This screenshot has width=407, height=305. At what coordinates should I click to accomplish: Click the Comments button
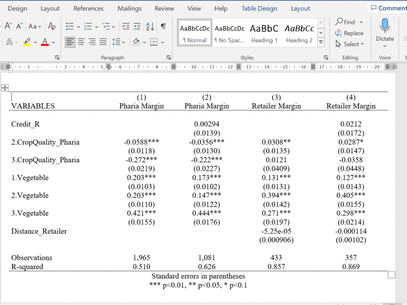(388, 8)
